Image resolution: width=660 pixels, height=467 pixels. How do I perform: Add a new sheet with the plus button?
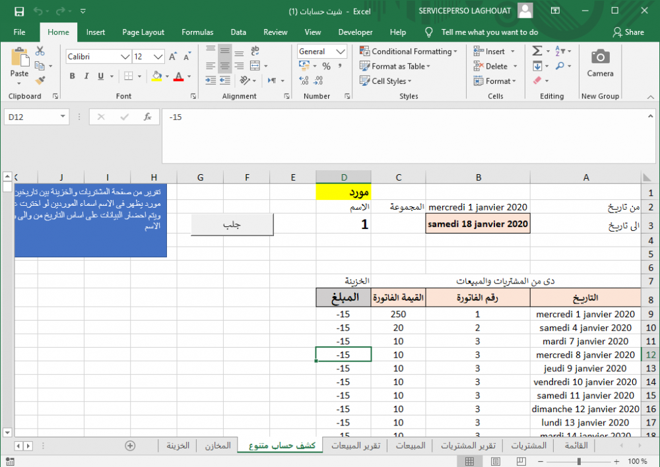pos(130,445)
